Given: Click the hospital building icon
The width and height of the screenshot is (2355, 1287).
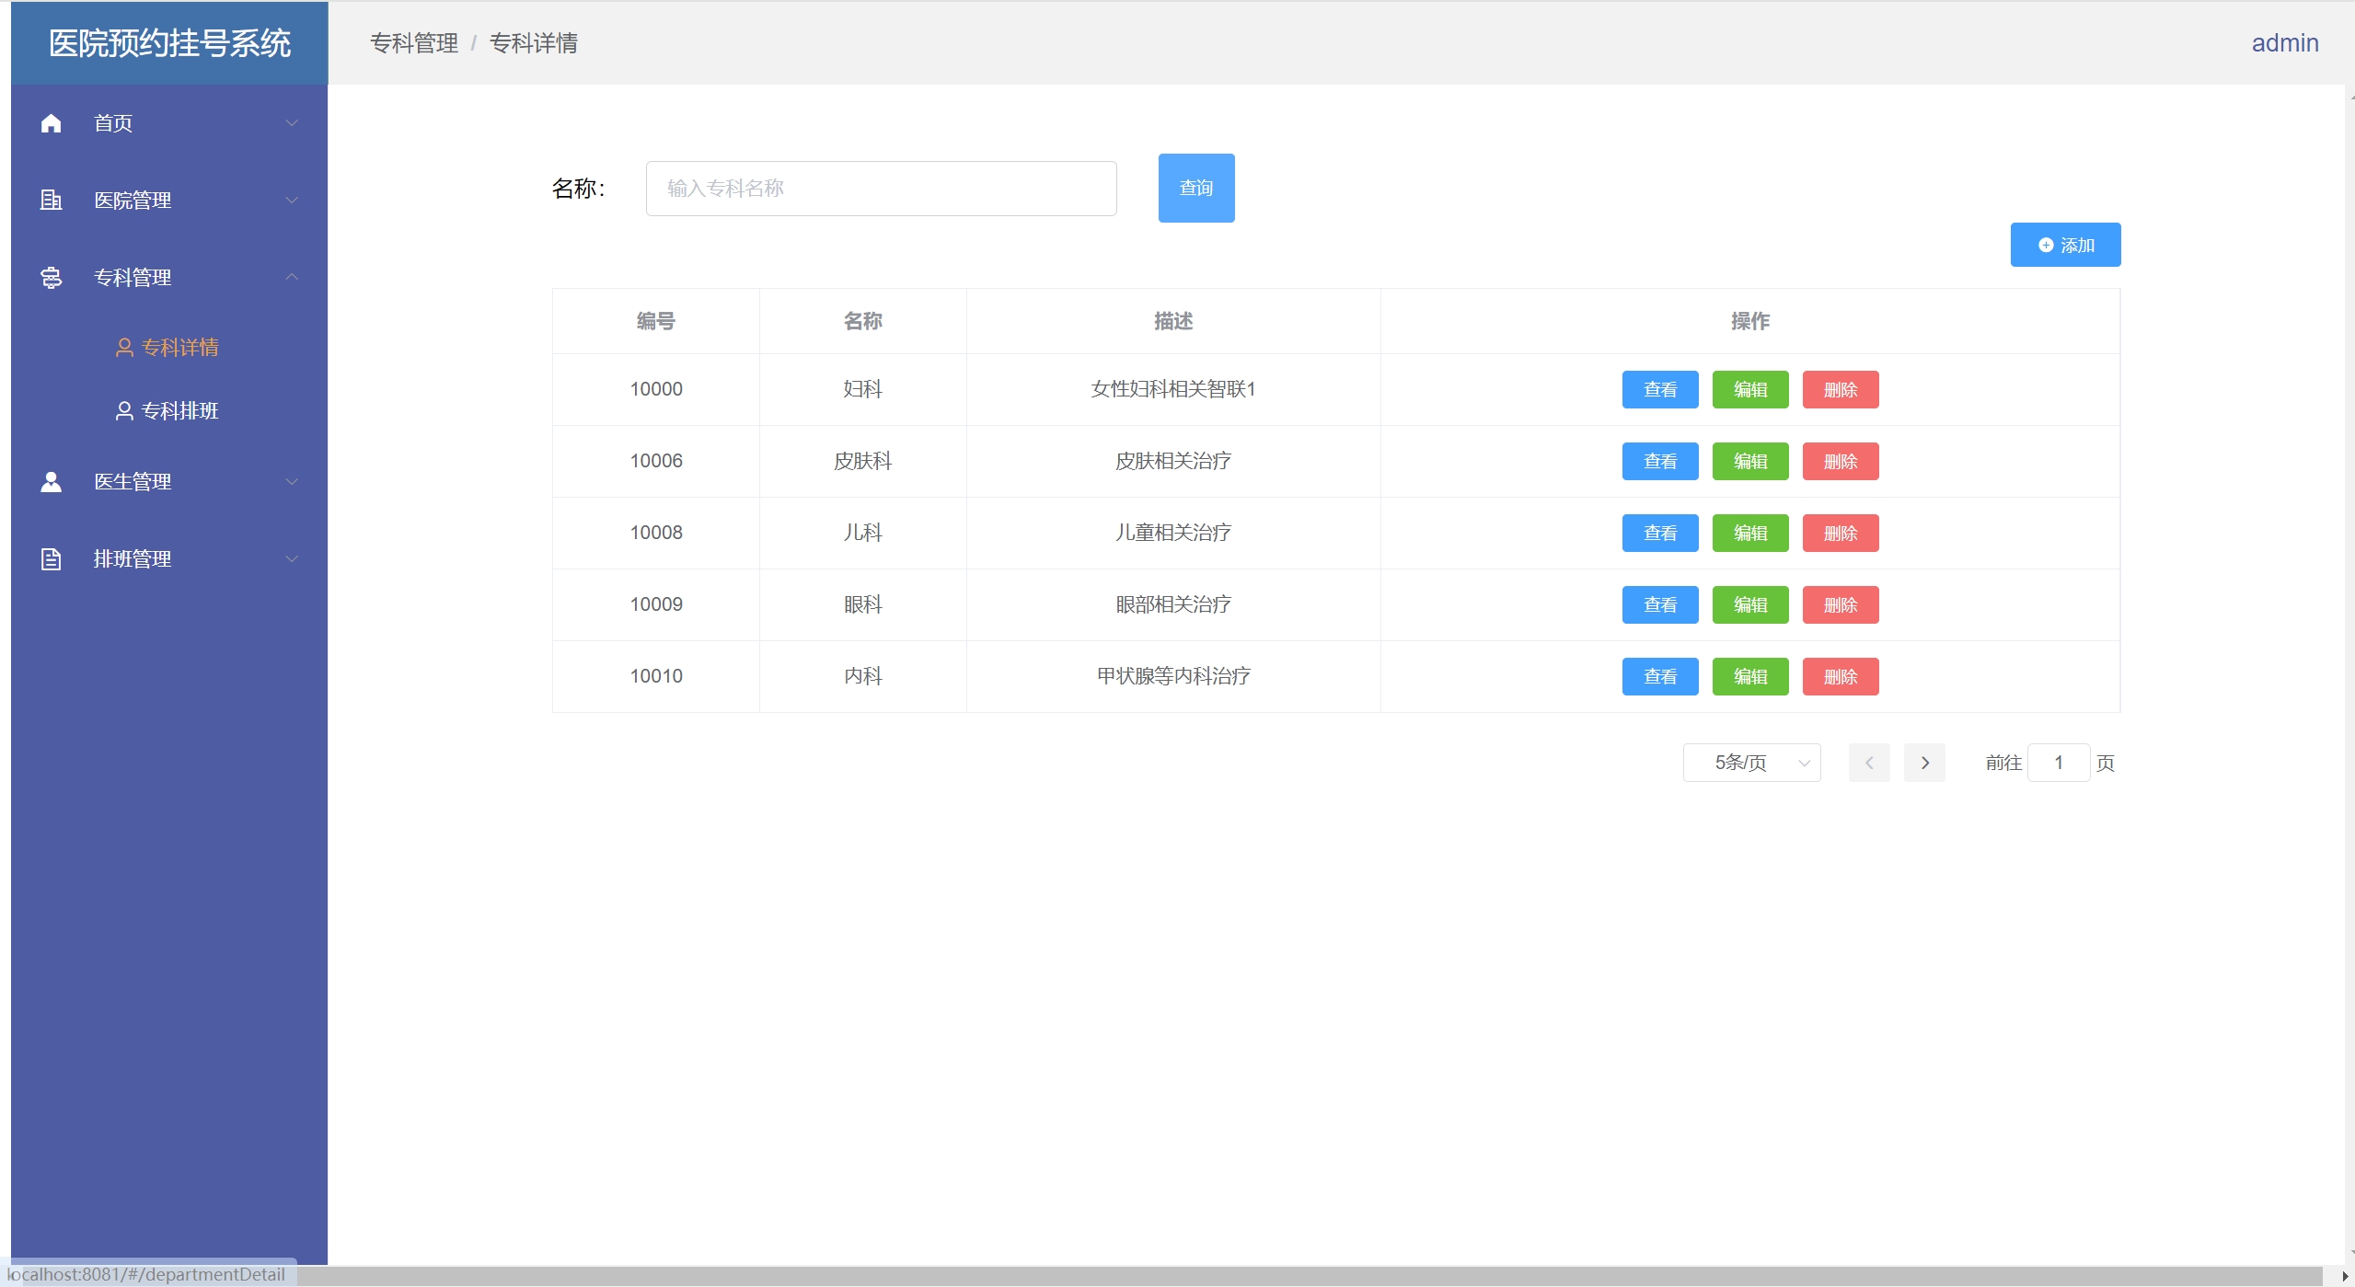Looking at the screenshot, I should click(52, 200).
